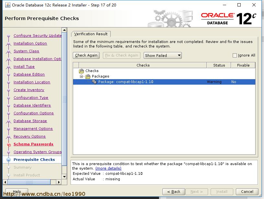Screen dimensions: 264x199
Task: Maximize the installer window
Action: 239,5
